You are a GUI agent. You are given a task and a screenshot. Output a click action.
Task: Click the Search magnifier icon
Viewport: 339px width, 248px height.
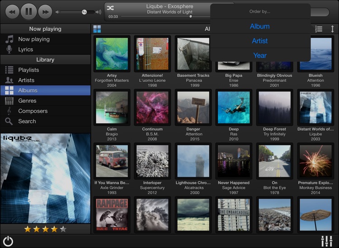[x=9, y=121]
